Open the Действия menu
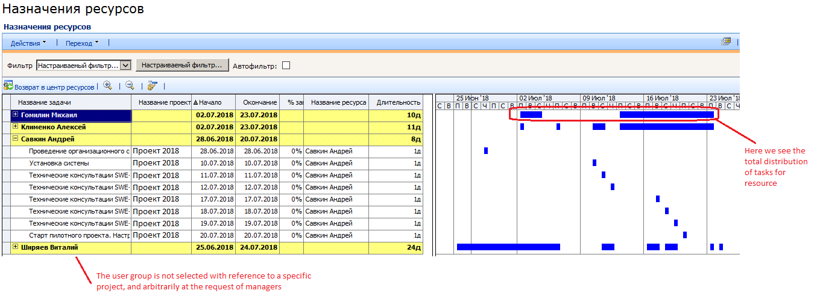 click(x=28, y=43)
